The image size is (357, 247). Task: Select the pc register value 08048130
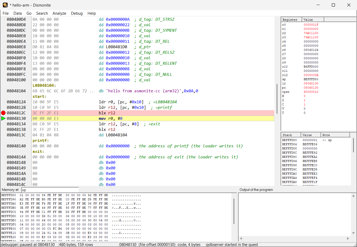(311, 88)
